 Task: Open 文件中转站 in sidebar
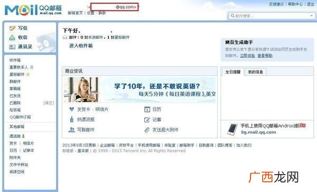18,165
